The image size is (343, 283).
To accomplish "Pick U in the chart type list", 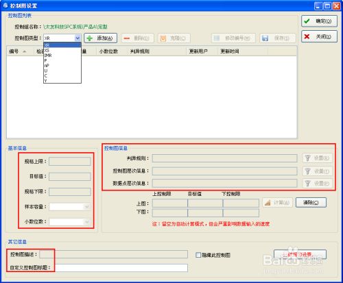I will point(62,71).
